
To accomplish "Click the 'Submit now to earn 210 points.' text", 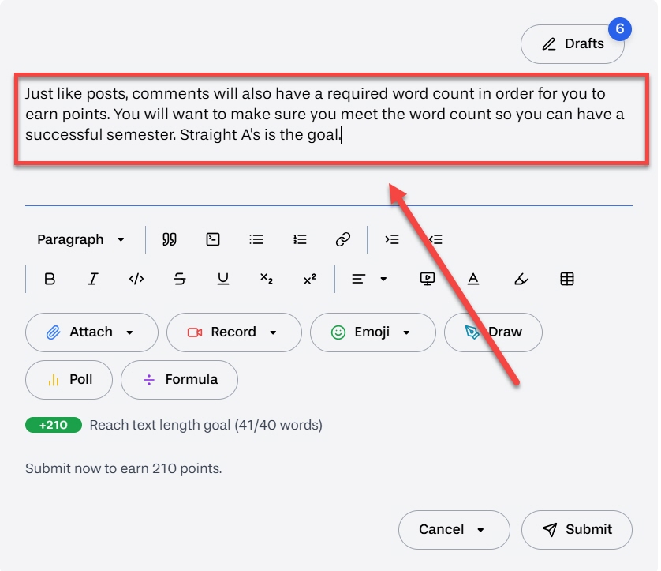I will pos(124,468).
